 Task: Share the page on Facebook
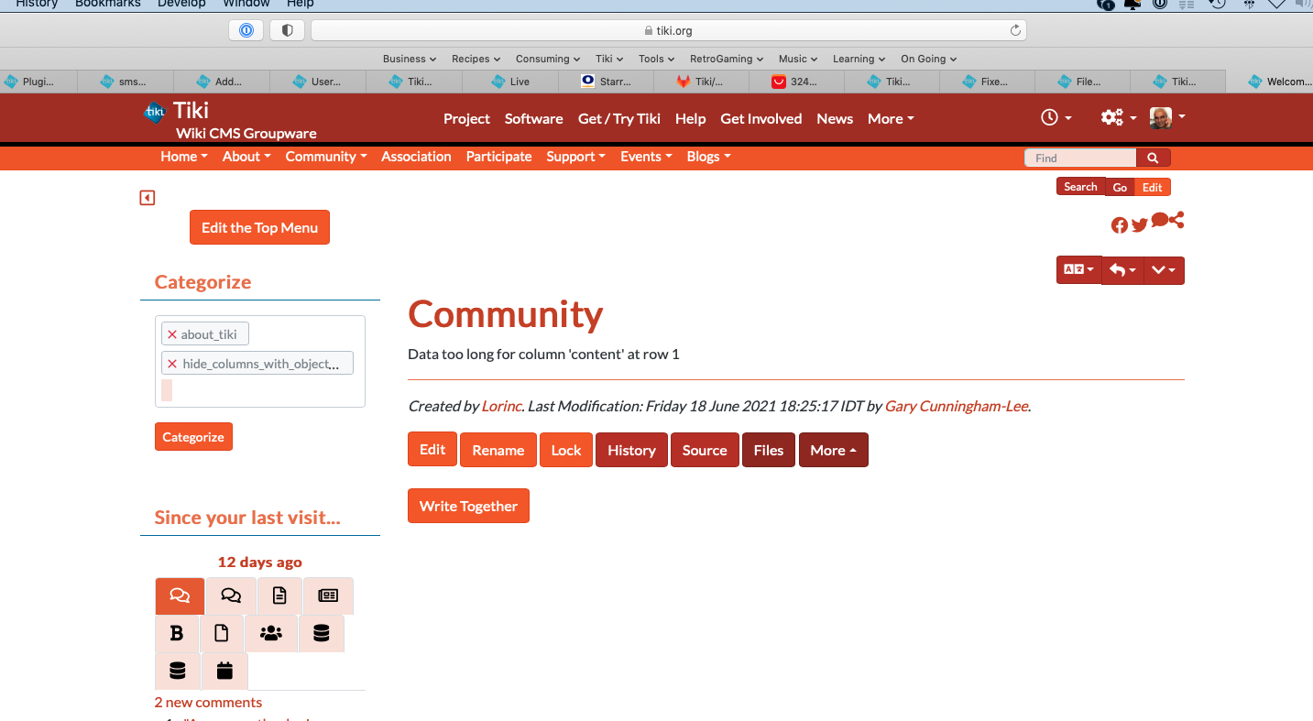point(1120,225)
